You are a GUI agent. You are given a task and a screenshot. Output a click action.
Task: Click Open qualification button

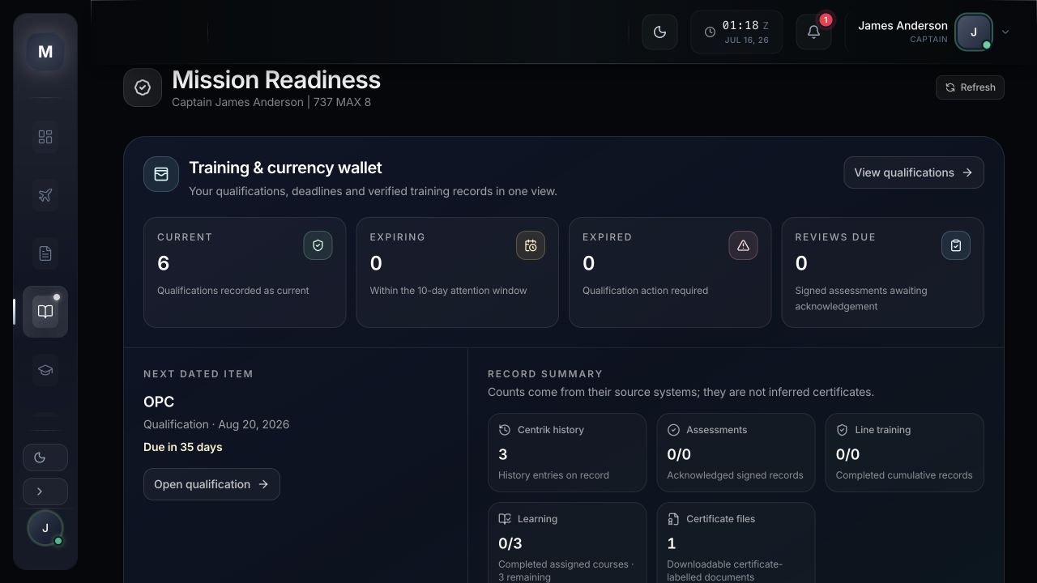(211, 484)
